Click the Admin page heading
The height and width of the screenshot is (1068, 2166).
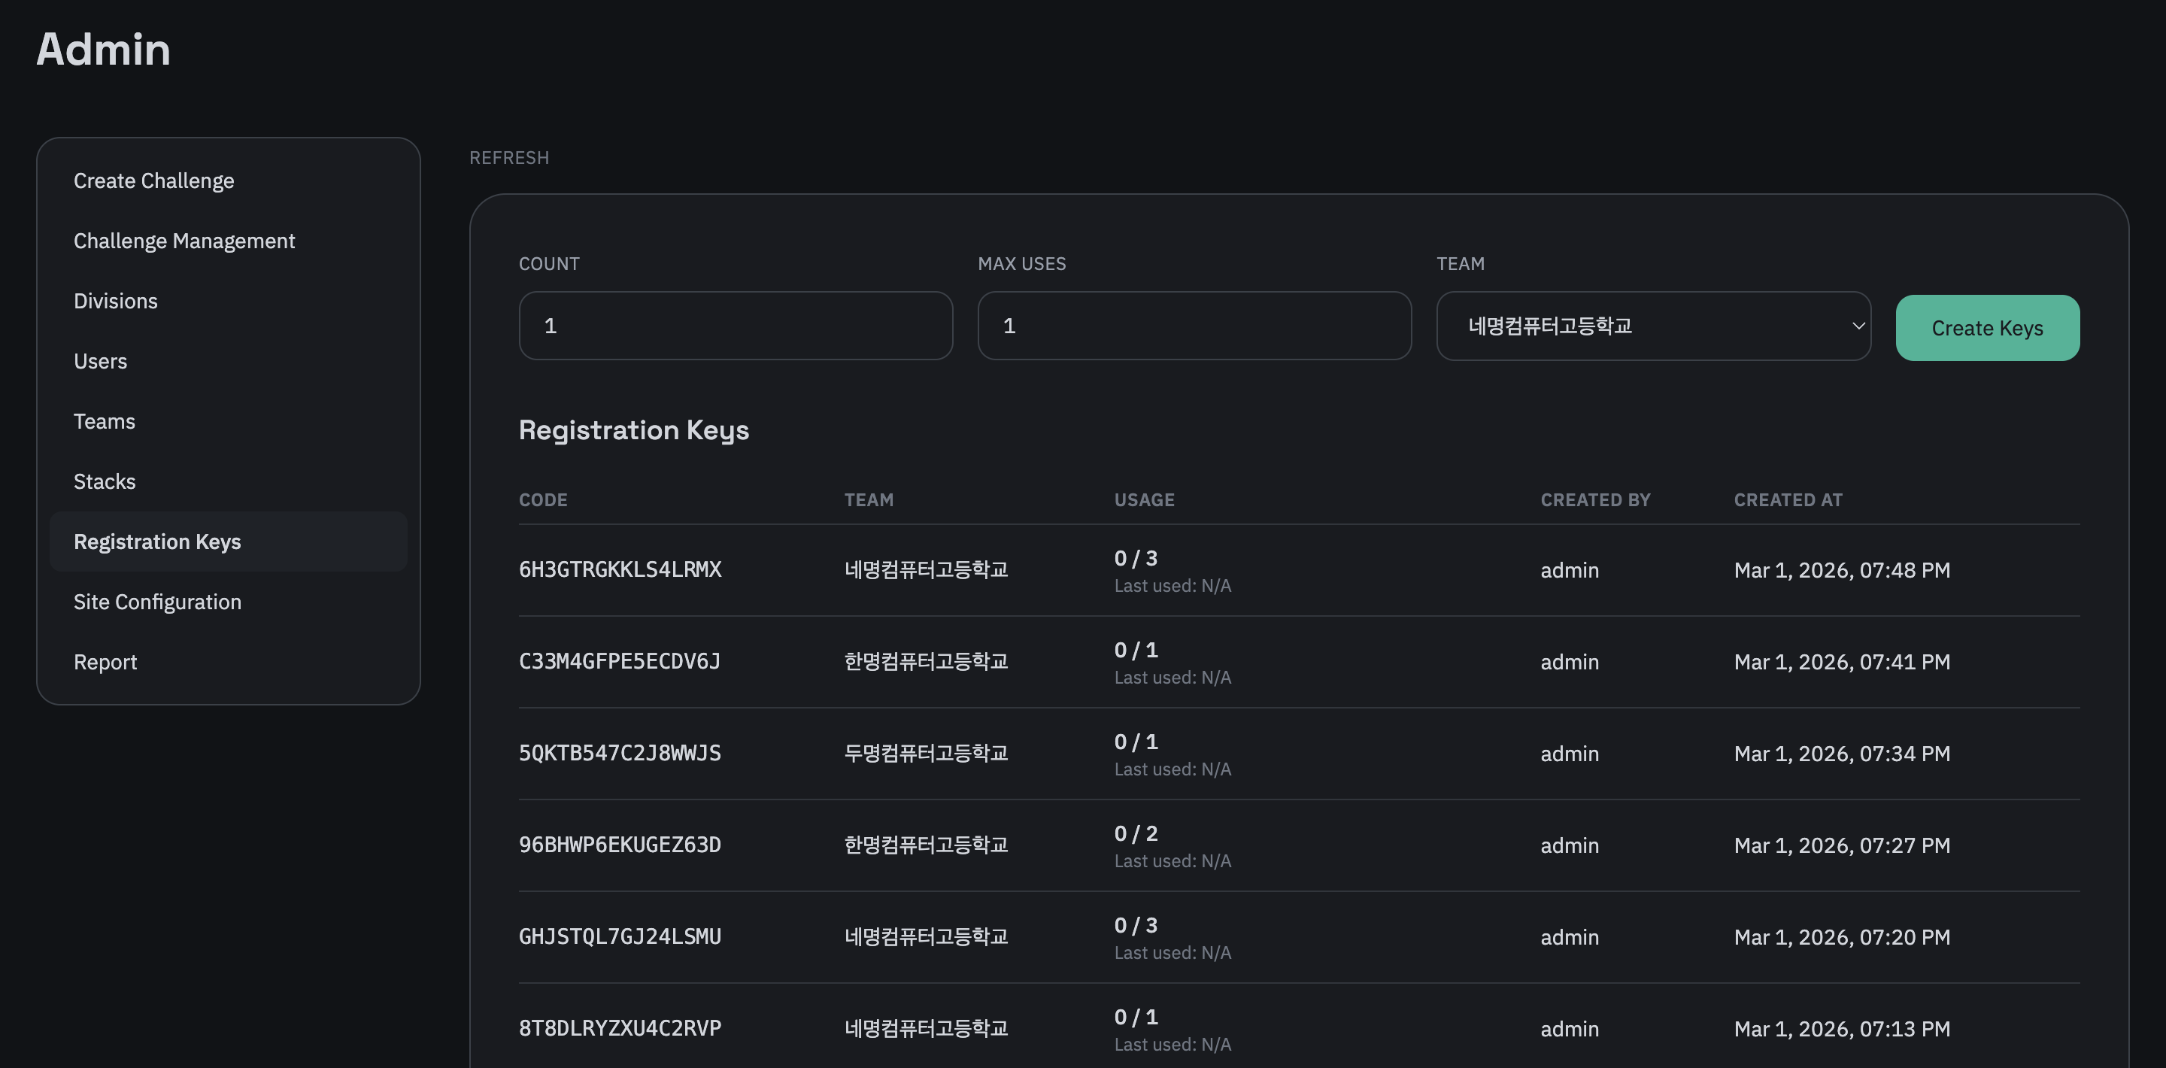[x=104, y=50]
